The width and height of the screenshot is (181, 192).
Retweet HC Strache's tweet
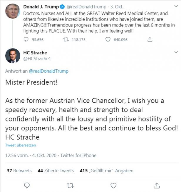point(70,185)
